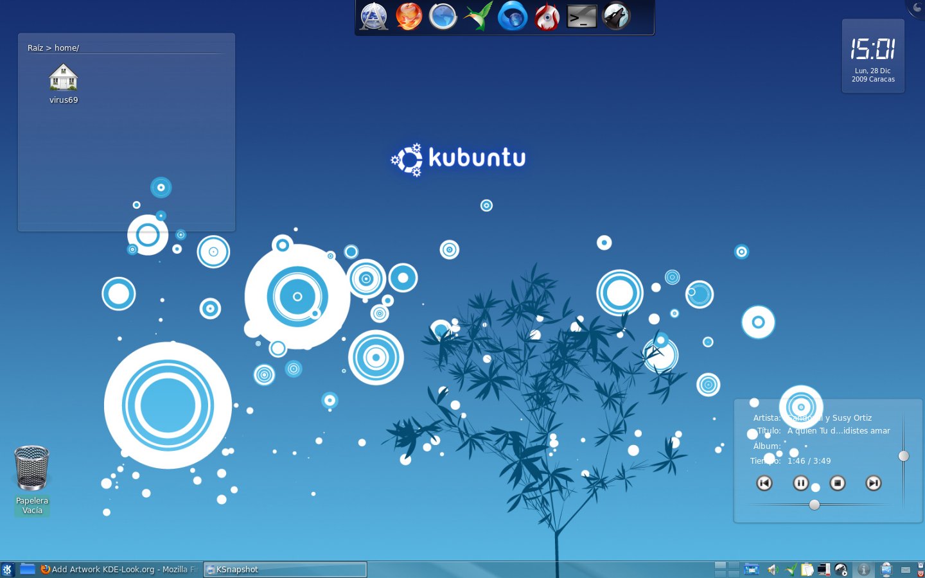
Task: Switch to Firefox KDE-Look.org taskbar entry
Action: tap(120, 570)
